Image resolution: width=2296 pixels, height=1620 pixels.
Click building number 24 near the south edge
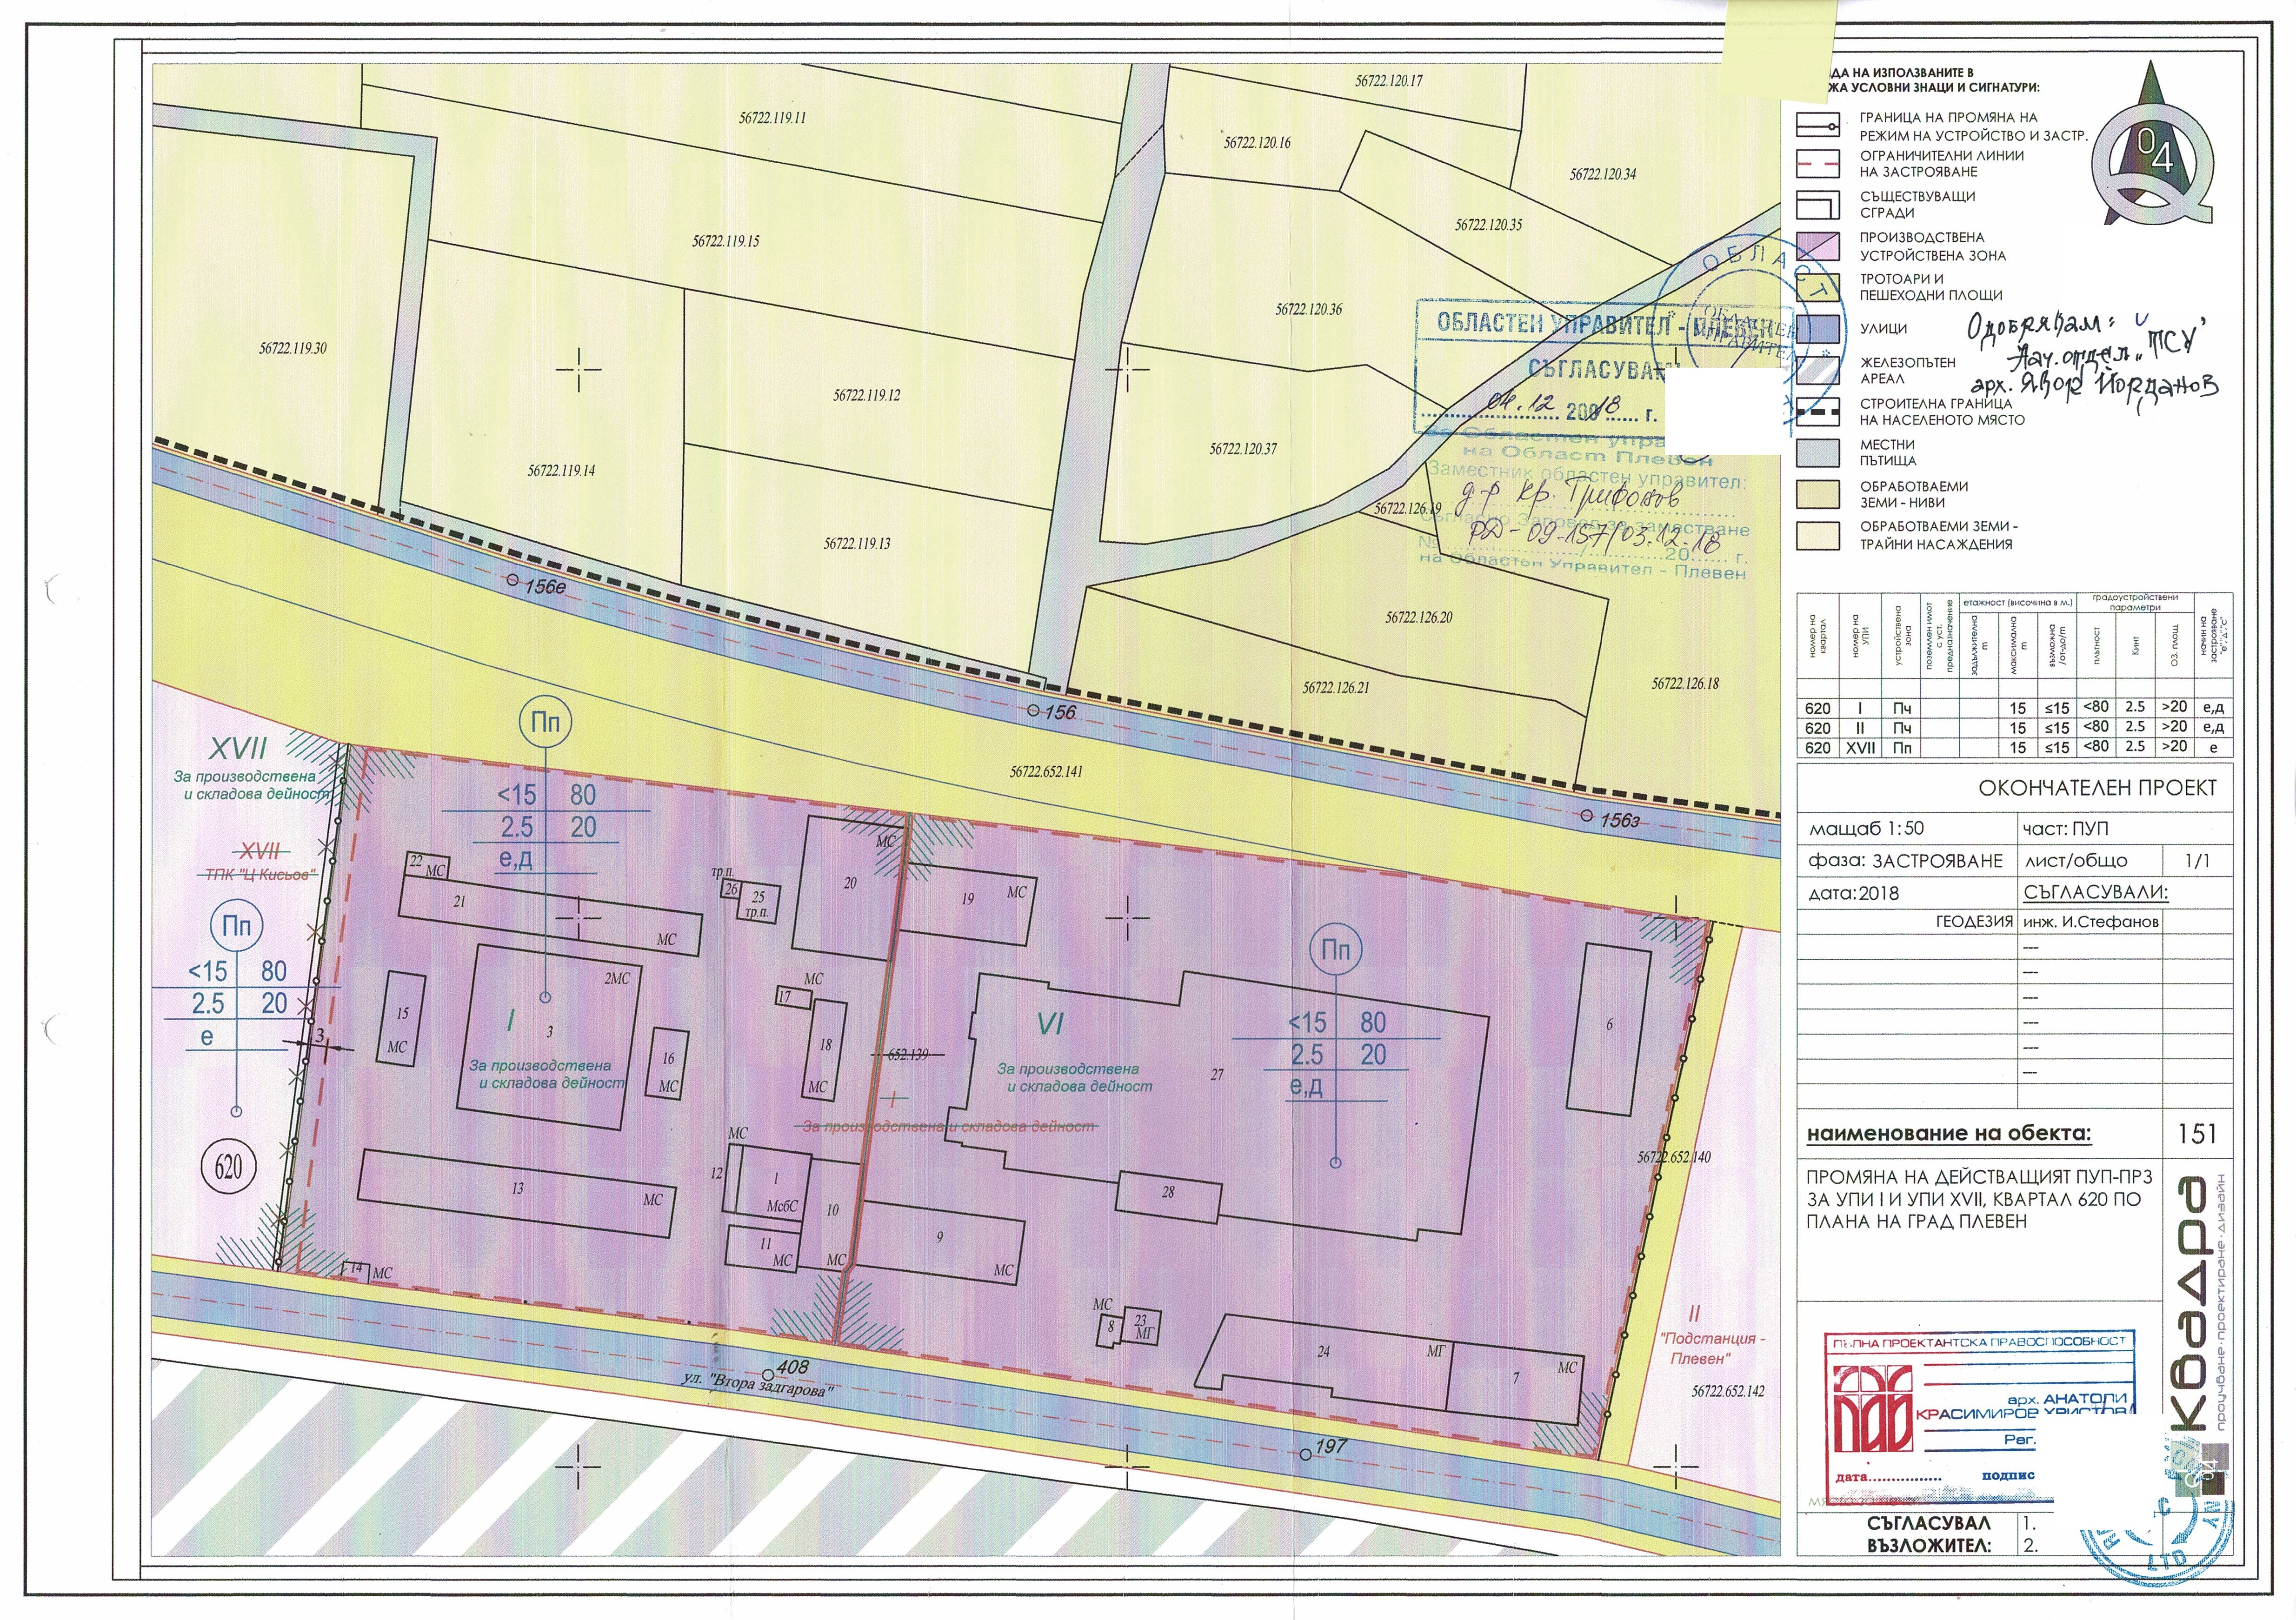point(1323,1352)
